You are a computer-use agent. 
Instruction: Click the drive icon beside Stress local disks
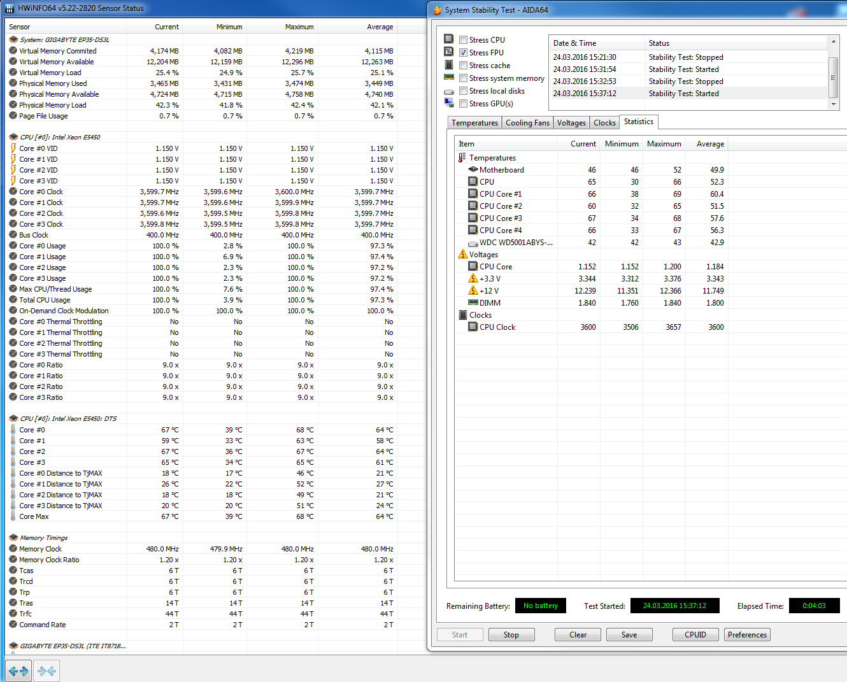point(449,91)
